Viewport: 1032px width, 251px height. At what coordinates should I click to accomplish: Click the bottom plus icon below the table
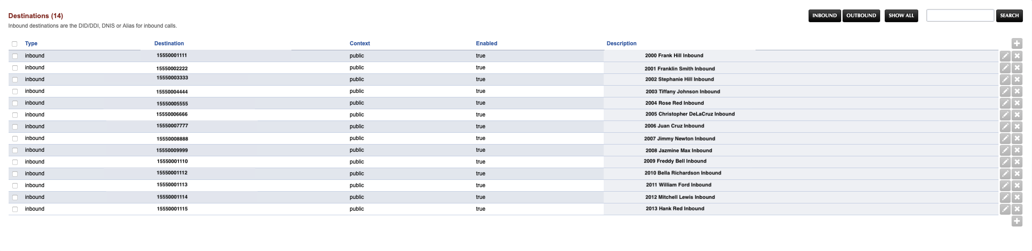coord(1017,221)
